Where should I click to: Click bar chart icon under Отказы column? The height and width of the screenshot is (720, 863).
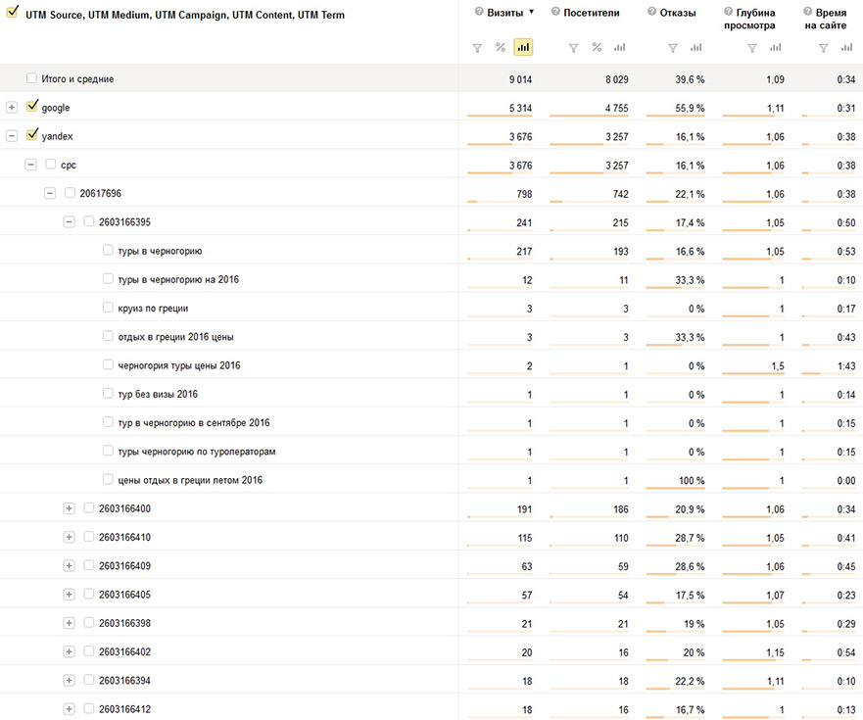pos(695,47)
